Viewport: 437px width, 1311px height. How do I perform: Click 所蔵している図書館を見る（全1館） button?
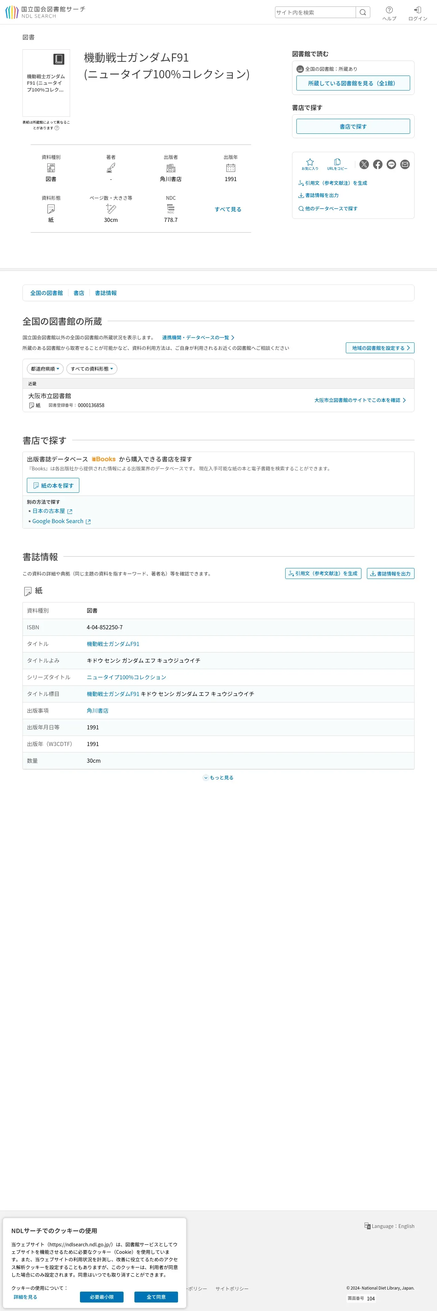(353, 83)
